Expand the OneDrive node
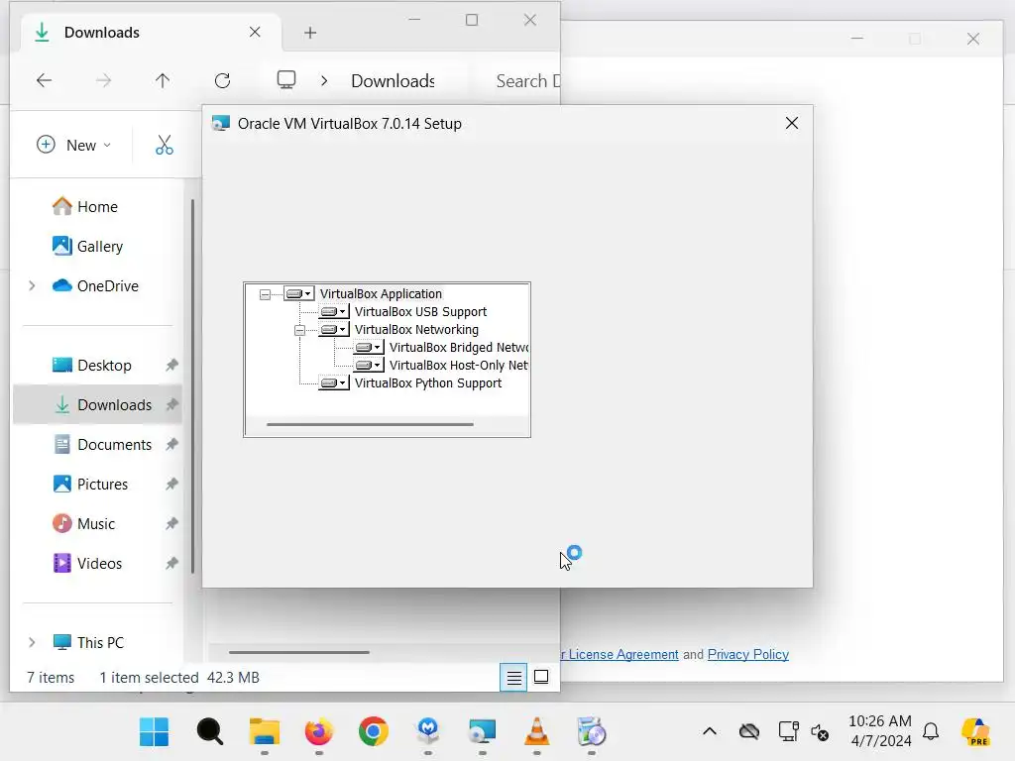The width and height of the screenshot is (1015, 761). tap(32, 285)
